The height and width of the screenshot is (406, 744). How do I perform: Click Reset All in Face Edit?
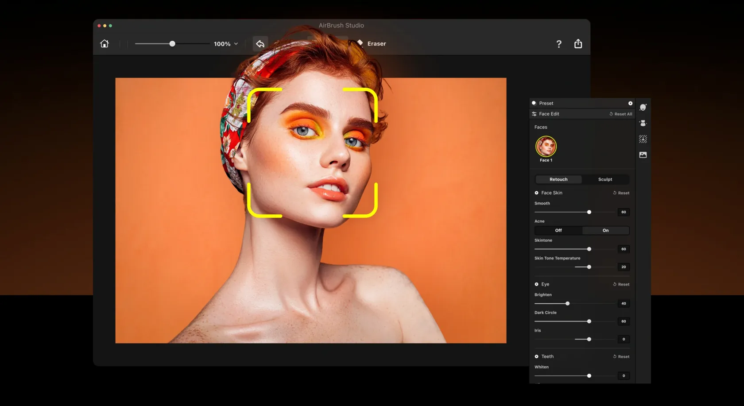click(x=620, y=114)
